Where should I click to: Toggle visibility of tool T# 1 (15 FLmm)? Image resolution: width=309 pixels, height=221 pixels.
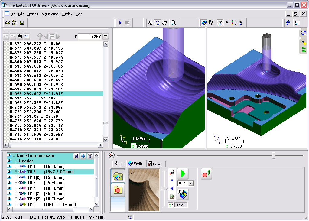21,166
